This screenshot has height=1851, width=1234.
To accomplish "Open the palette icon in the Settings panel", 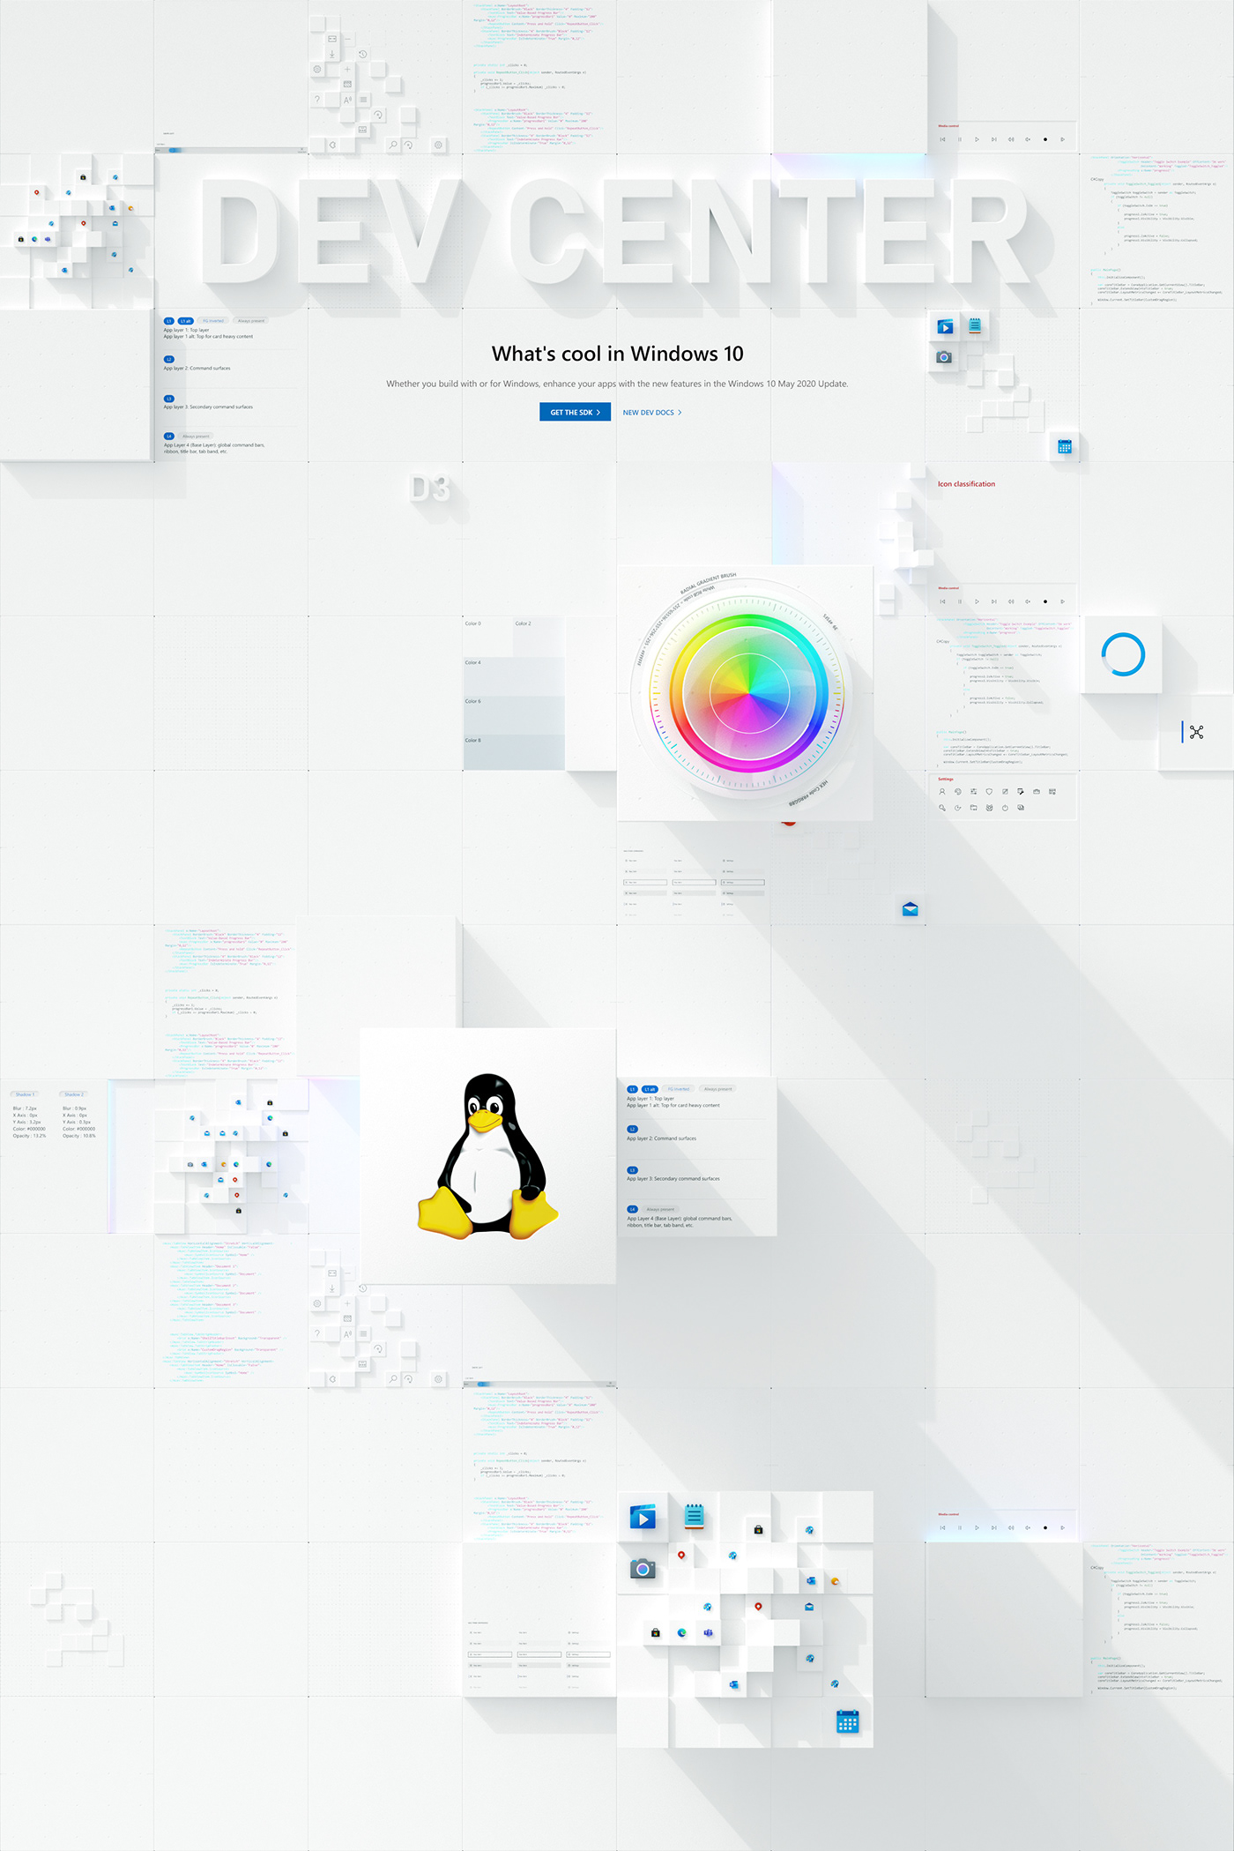I will 958,792.
